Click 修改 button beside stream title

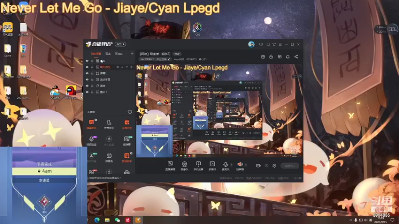[177, 54]
